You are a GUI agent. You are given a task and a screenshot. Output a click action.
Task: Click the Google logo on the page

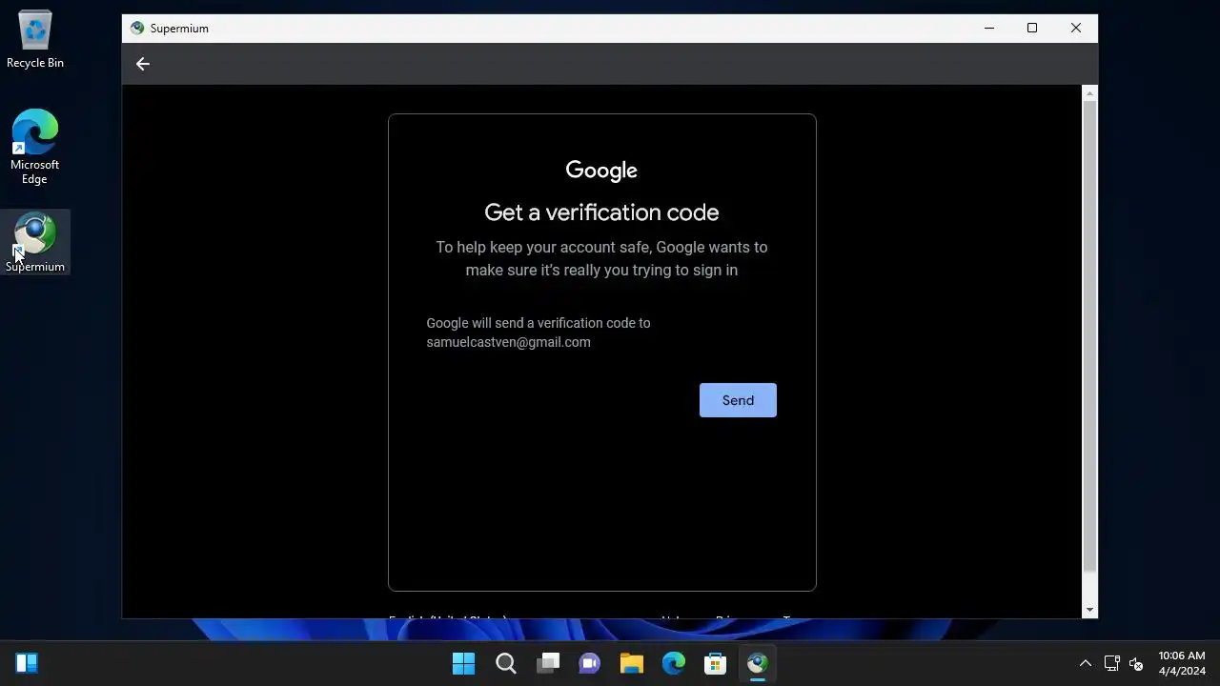(x=601, y=171)
